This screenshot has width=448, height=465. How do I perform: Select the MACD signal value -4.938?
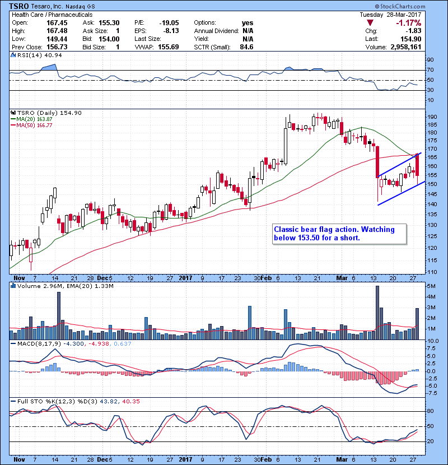[x=99, y=344]
